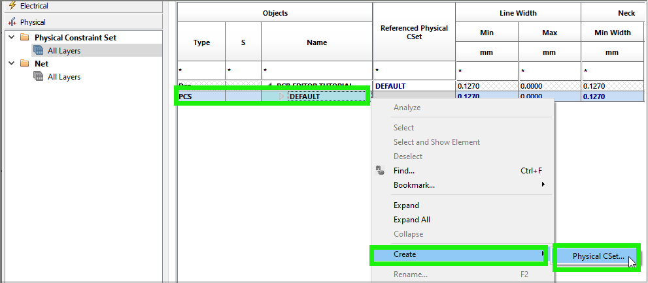Screen dimensions: 648x283
Task: Click the Type filter field
Action: click(x=201, y=71)
